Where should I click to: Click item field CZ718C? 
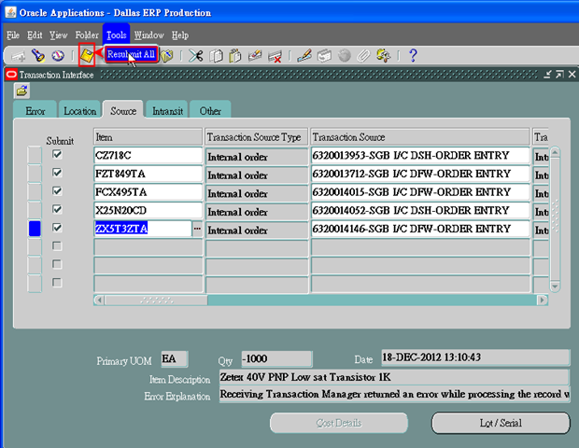tap(148, 155)
